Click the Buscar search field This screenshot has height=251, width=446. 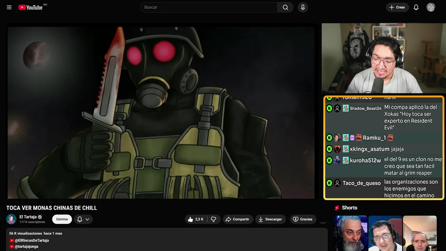click(x=209, y=7)
